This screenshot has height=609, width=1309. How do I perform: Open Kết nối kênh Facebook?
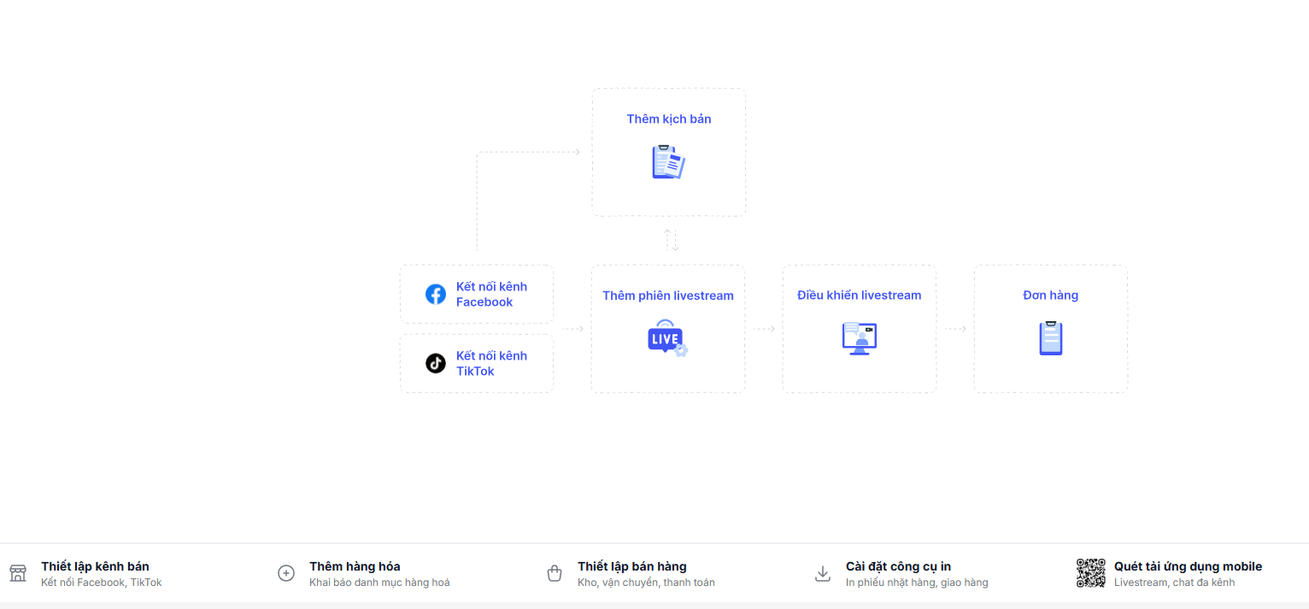click(x=491, y=295)
